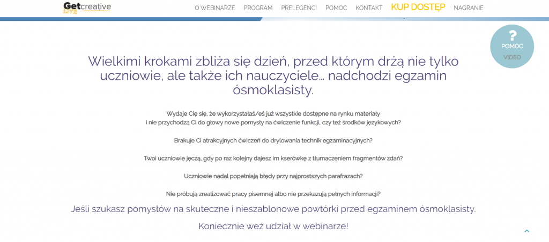The image size is (549, 242).
Task: Click the yellow Kup Dostęp link
Action: coord(418,7)
